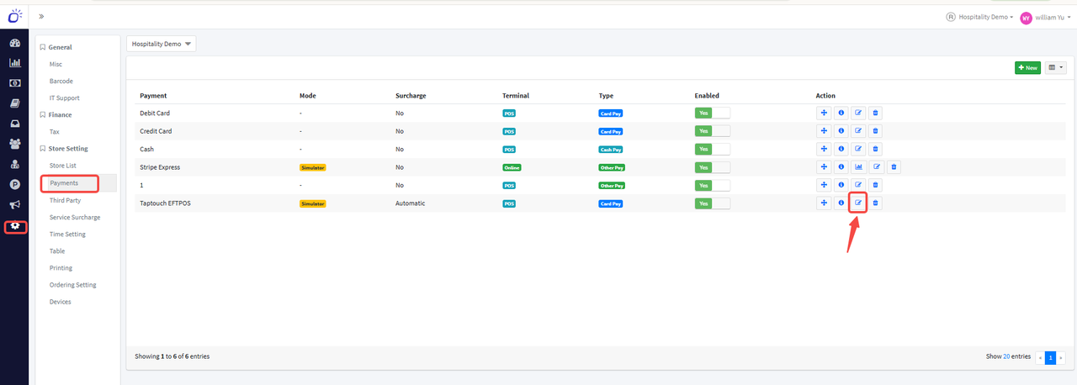The width and height of the screenshot is (1077, 385).
Task: Select Service Surcharge in the settings menu
Action: (74, 217)
